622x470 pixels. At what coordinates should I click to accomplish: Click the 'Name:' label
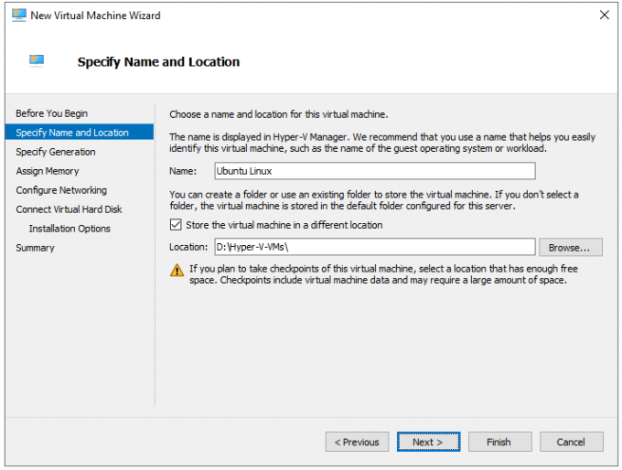[183, 171]
